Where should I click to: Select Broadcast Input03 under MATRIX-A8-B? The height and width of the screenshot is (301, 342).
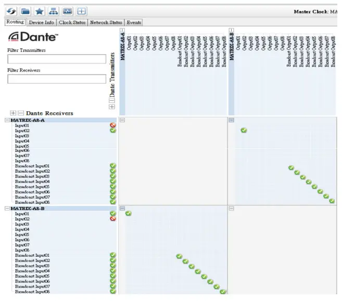click(x=32, y=266)
